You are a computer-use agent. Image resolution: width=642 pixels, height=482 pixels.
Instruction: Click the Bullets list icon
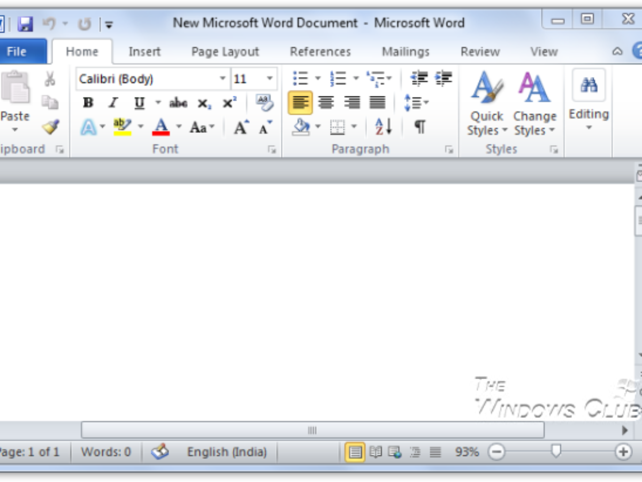[301, 78]
